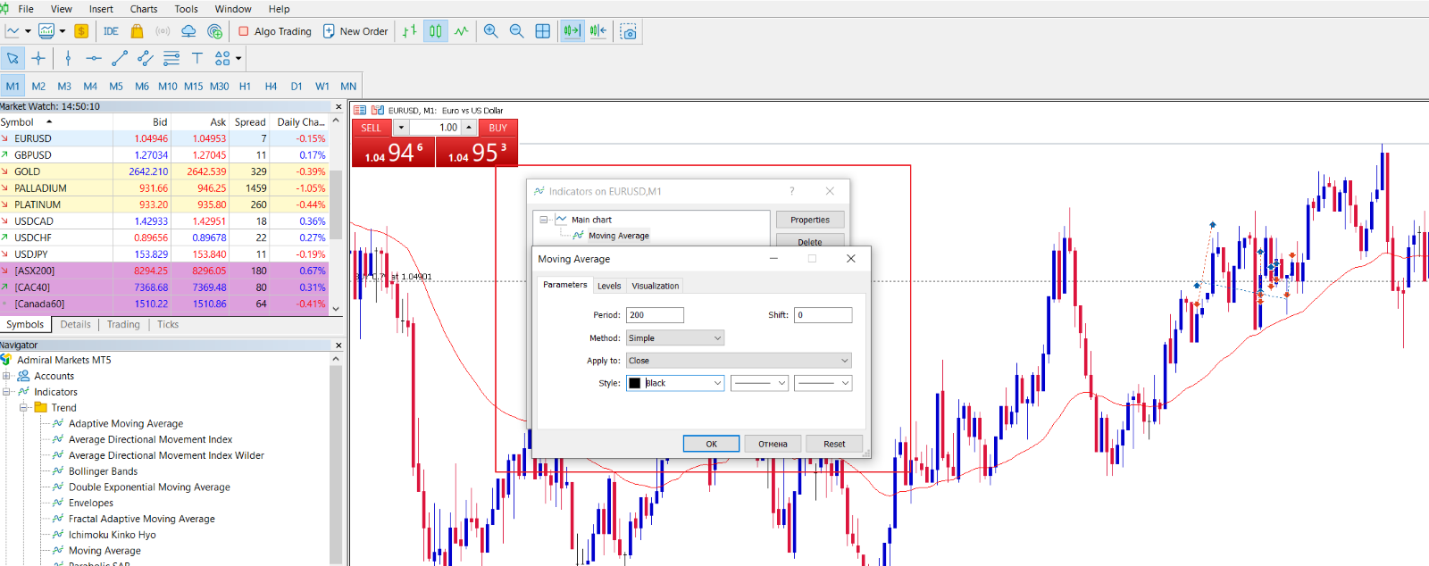The width and height of the screenshot is (1429, 566).
Task: Tile chart windows with grid icon
Action: [x=542, y=31]
